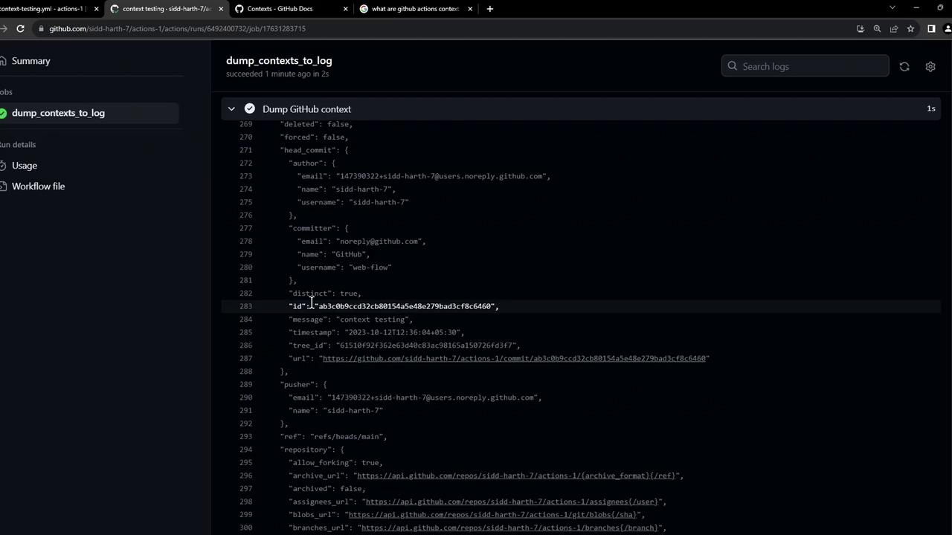Image resolution: width=952 pixels, height=535 pixels.
Task: Bookmark this page with the star icon
Action: click(910, 29)
